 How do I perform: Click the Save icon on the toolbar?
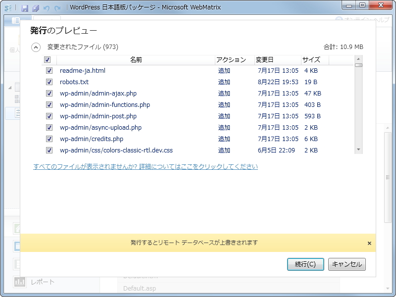[x=25, y=7]
